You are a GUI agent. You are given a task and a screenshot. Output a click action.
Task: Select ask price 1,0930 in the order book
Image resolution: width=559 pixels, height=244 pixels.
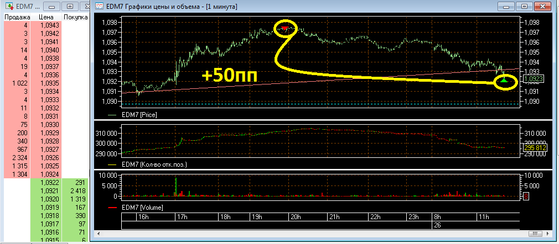pyautogui.click(x=46, y=125)
